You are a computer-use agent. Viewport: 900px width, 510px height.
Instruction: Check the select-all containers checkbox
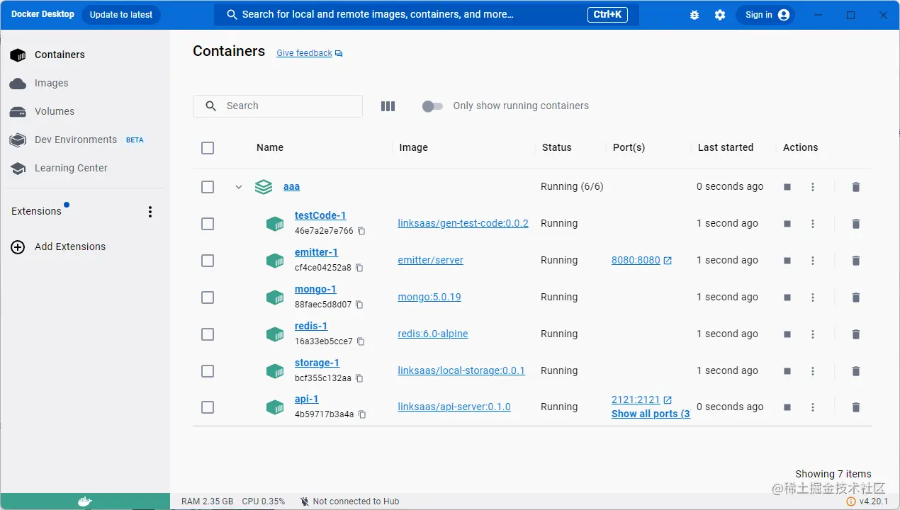[208, 148]
